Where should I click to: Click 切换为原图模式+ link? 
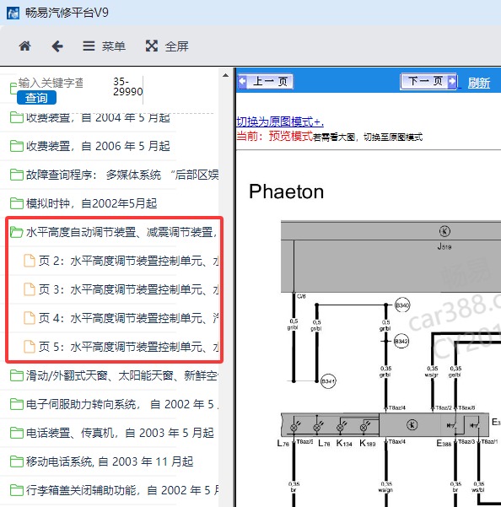pyautogui.click(x=280, y=122)
